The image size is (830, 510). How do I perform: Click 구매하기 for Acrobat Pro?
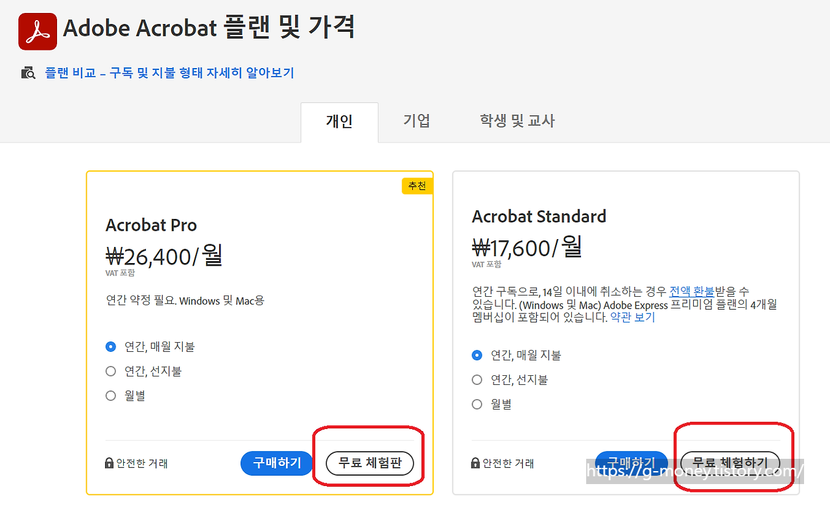point(277,463)
